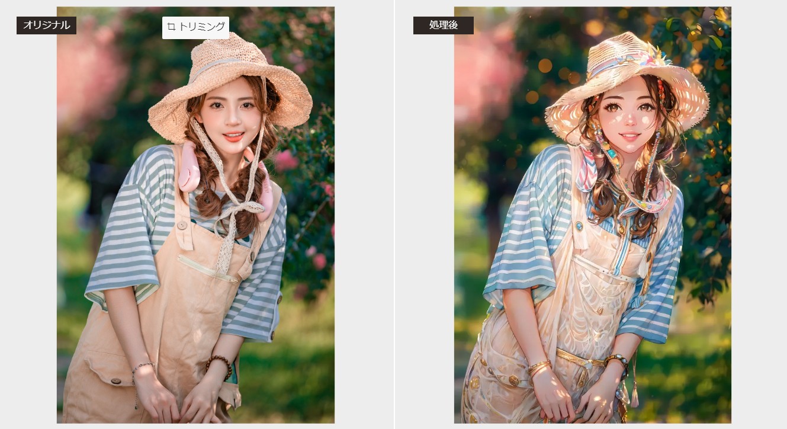Click the オリジナル label

coord(46,25)
